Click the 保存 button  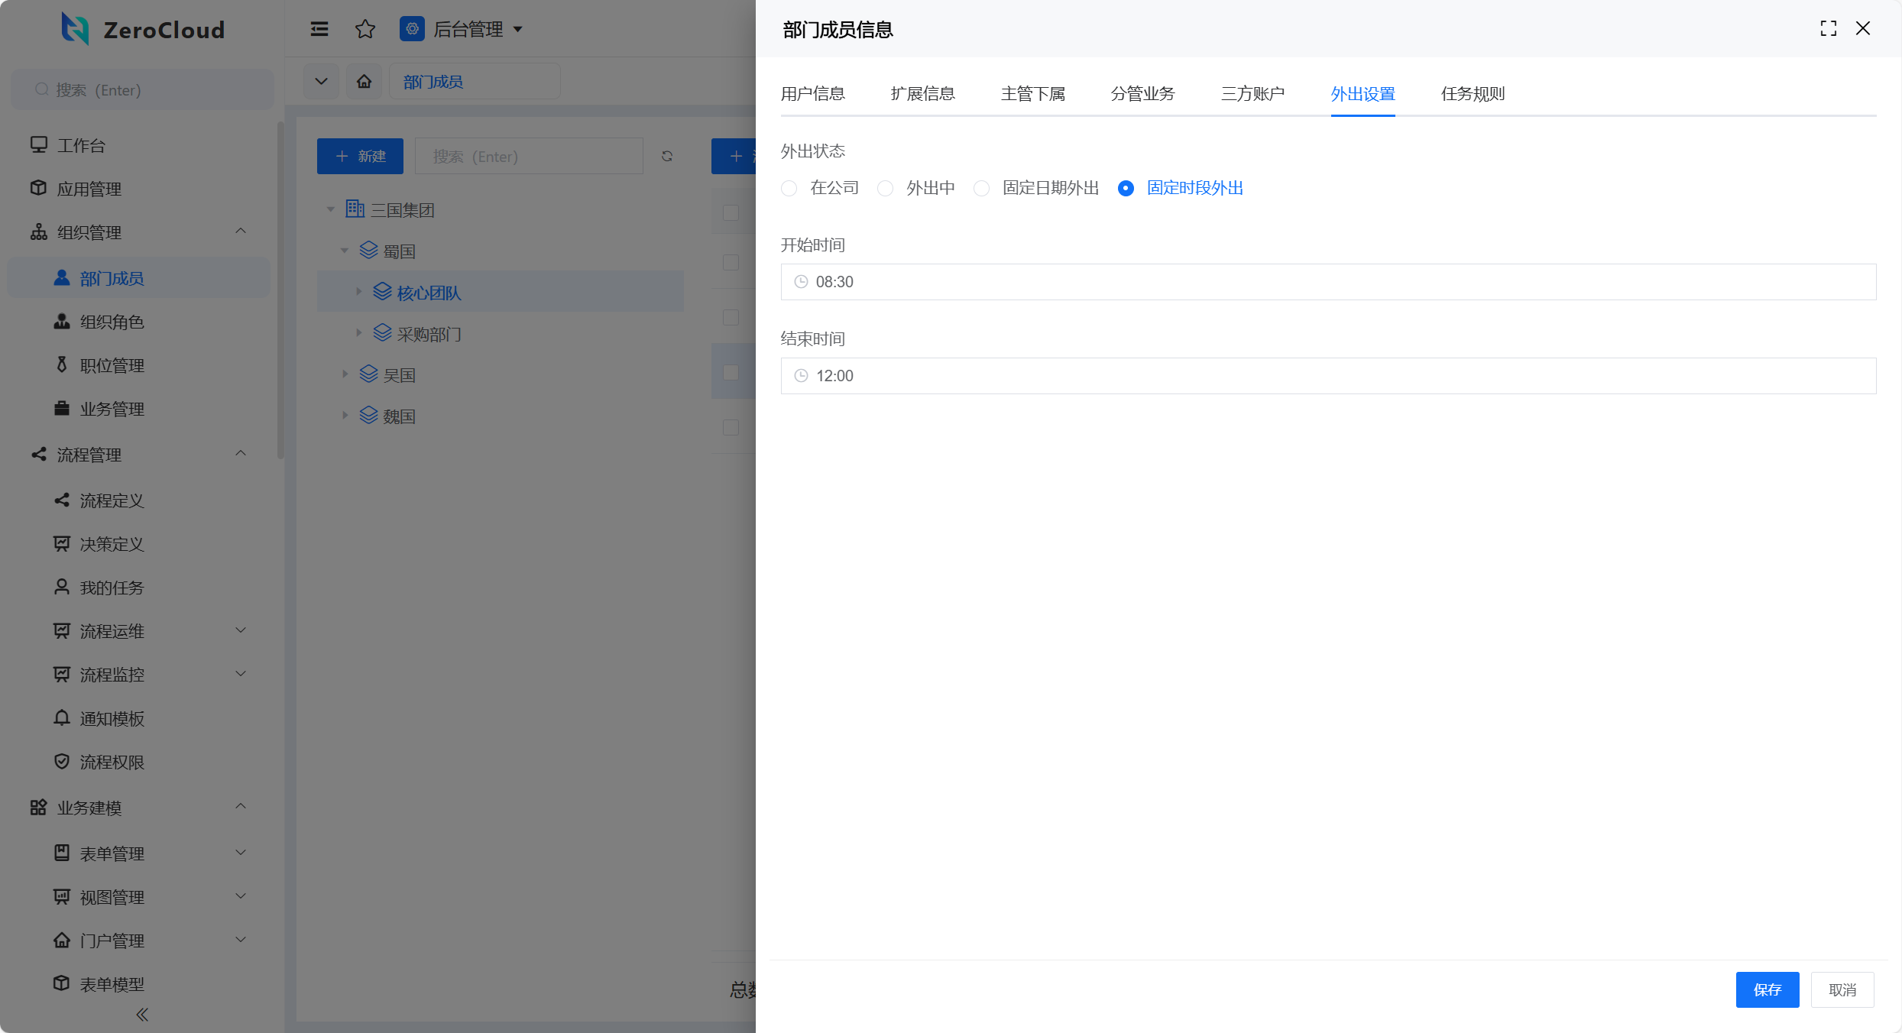tap(1767, 989)
